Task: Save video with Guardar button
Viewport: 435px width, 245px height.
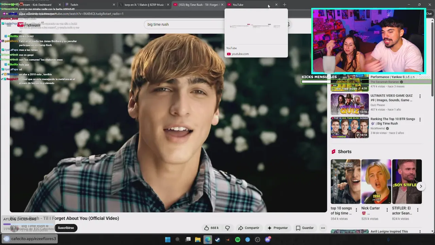Action: coord(305,228)
